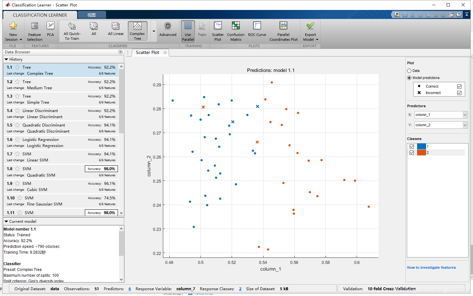Viewport: 473px width, 296px height.
Task: Open the Parallel Coordinates Plot
Action: (x=283, y=30)
